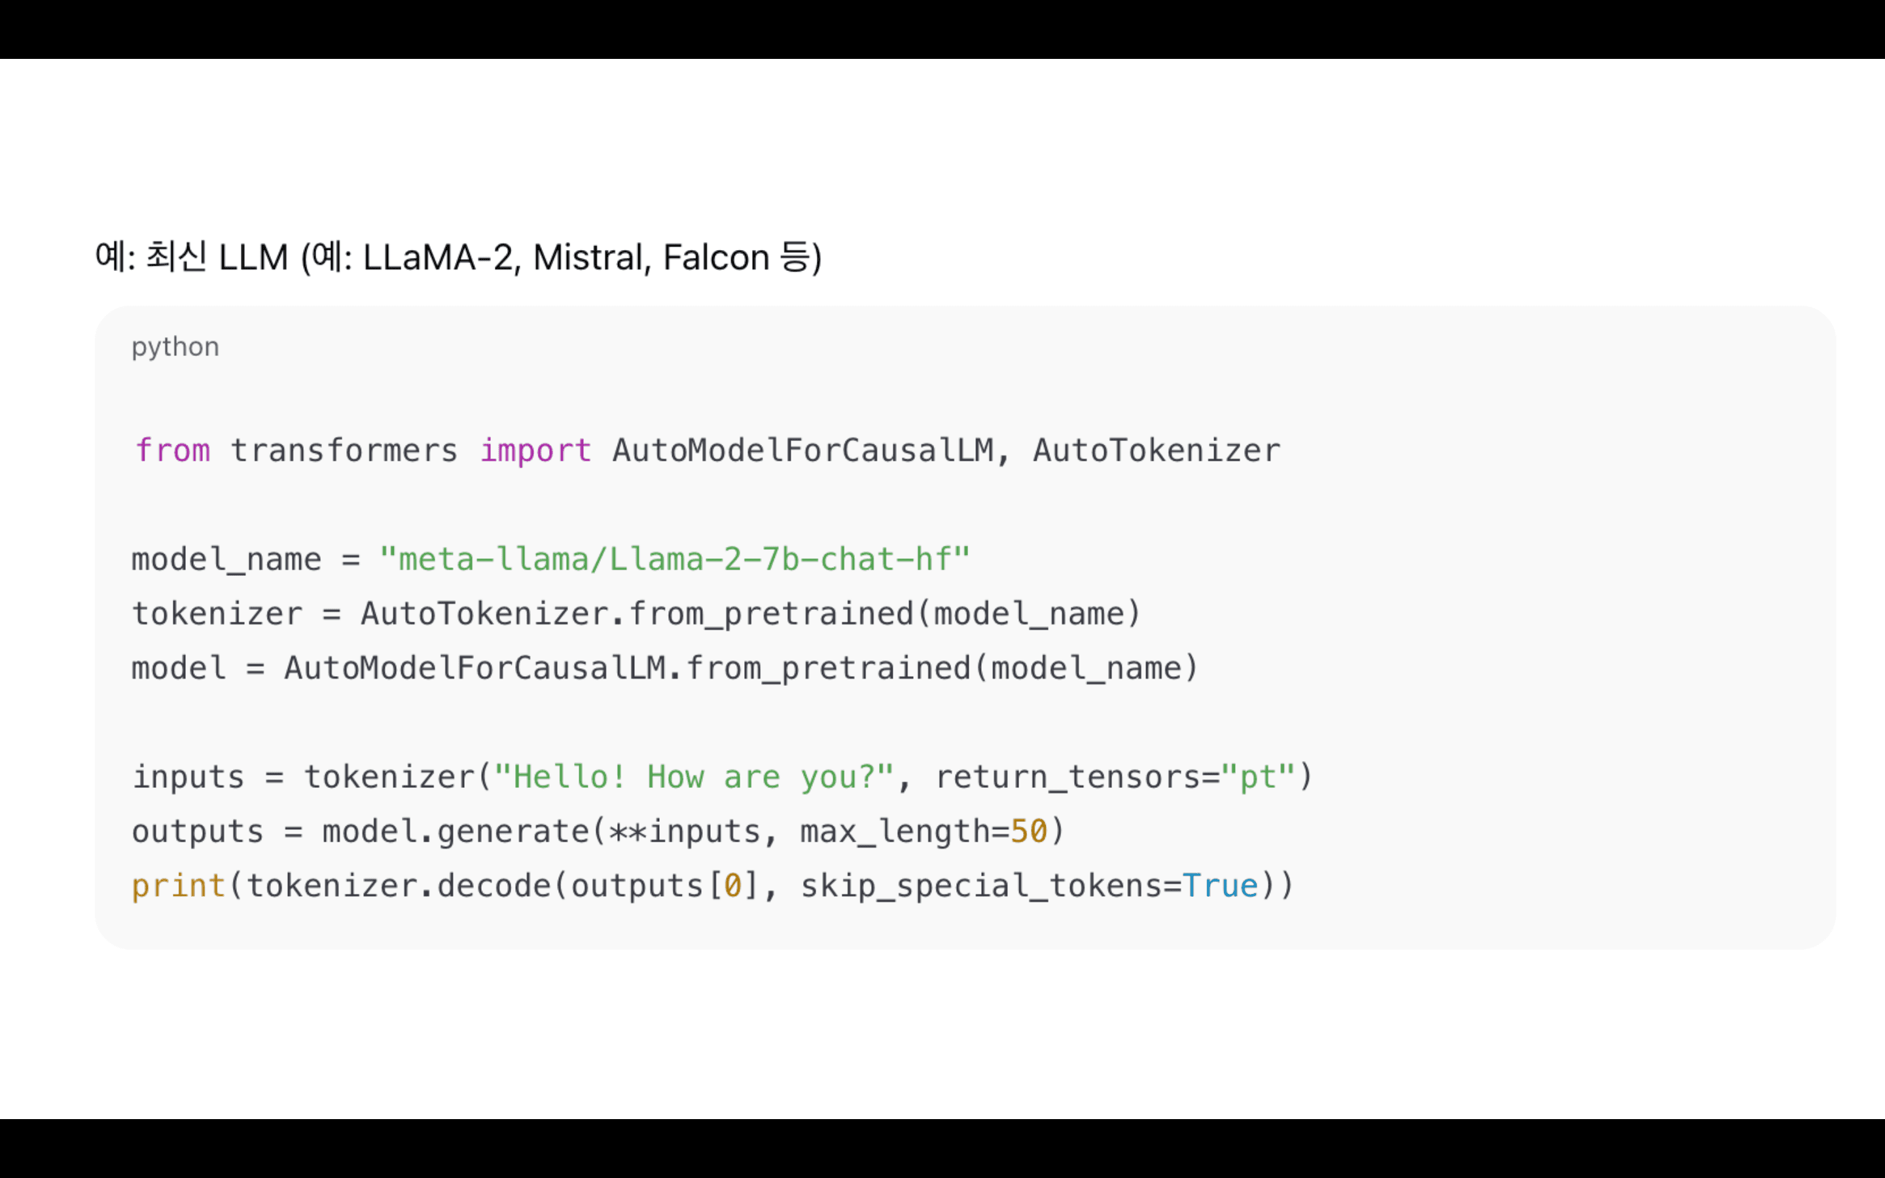Click the "model_name" variable being assigned
This screenshot has width=1885, height=1178.
coord(226,560)
